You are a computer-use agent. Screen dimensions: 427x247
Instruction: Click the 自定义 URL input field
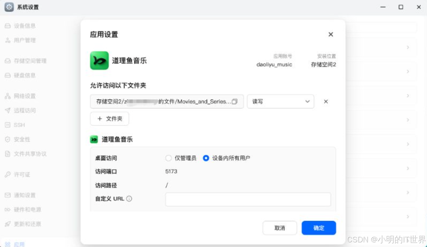(248, 199)
